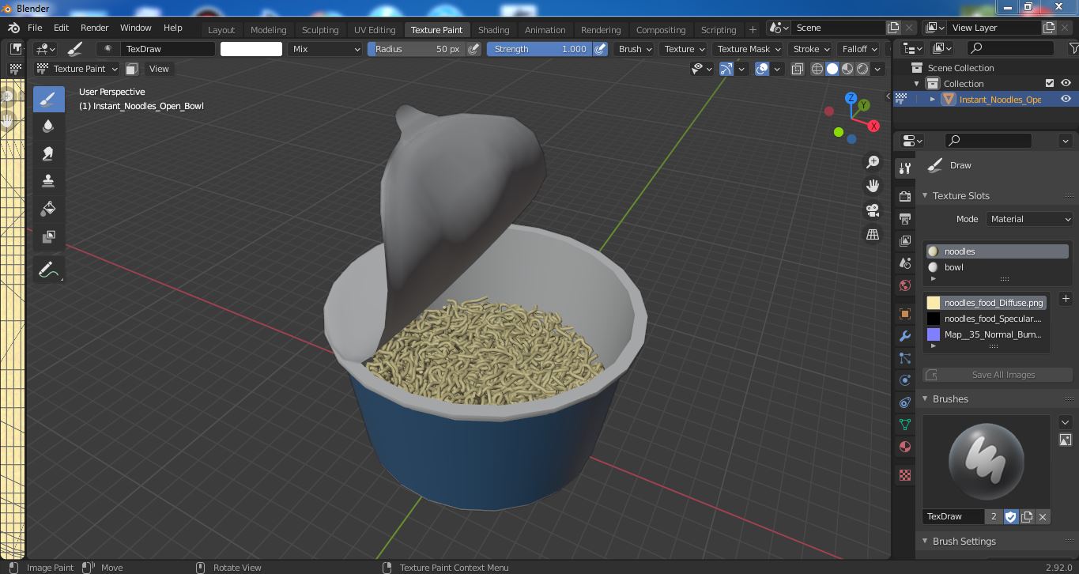
Task: Open the Object Constraints properties tab
Action: click(905, 402)
